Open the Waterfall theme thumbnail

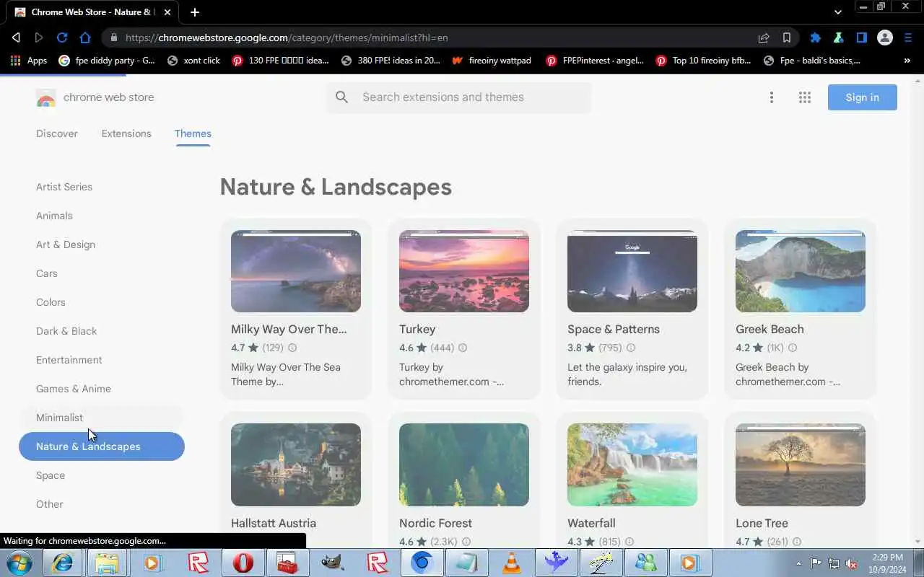pyautogui.click(x=632, y=464)
